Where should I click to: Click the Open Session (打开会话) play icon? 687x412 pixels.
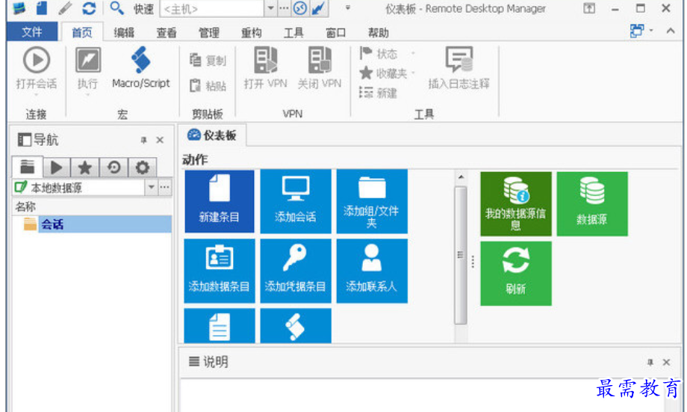(x=37, y=60)
